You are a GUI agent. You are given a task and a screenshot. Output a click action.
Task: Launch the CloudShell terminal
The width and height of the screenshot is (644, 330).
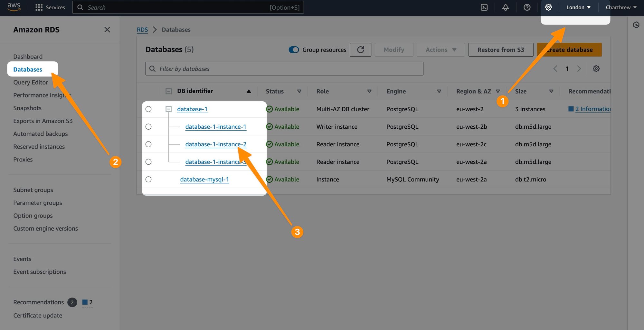(484, 7)
